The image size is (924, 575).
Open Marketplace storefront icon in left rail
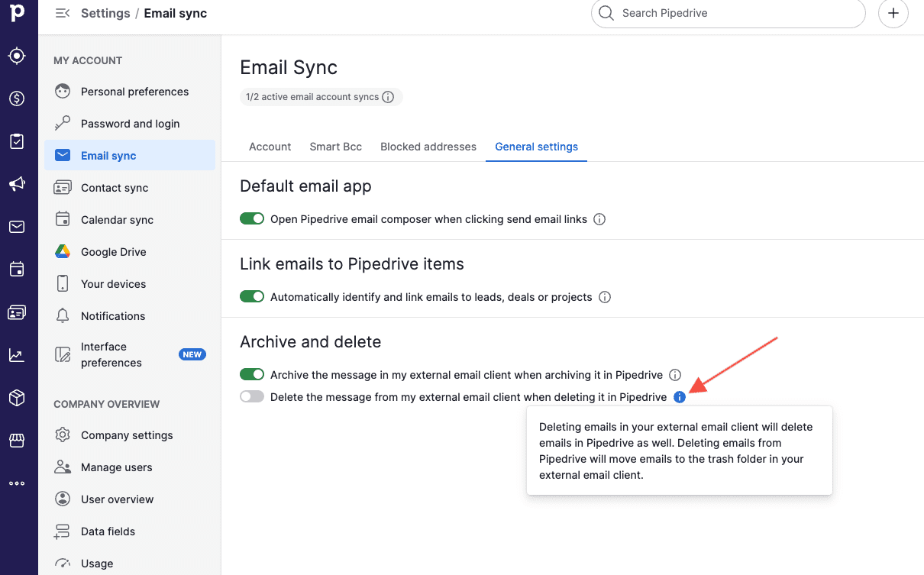[17, 441]
